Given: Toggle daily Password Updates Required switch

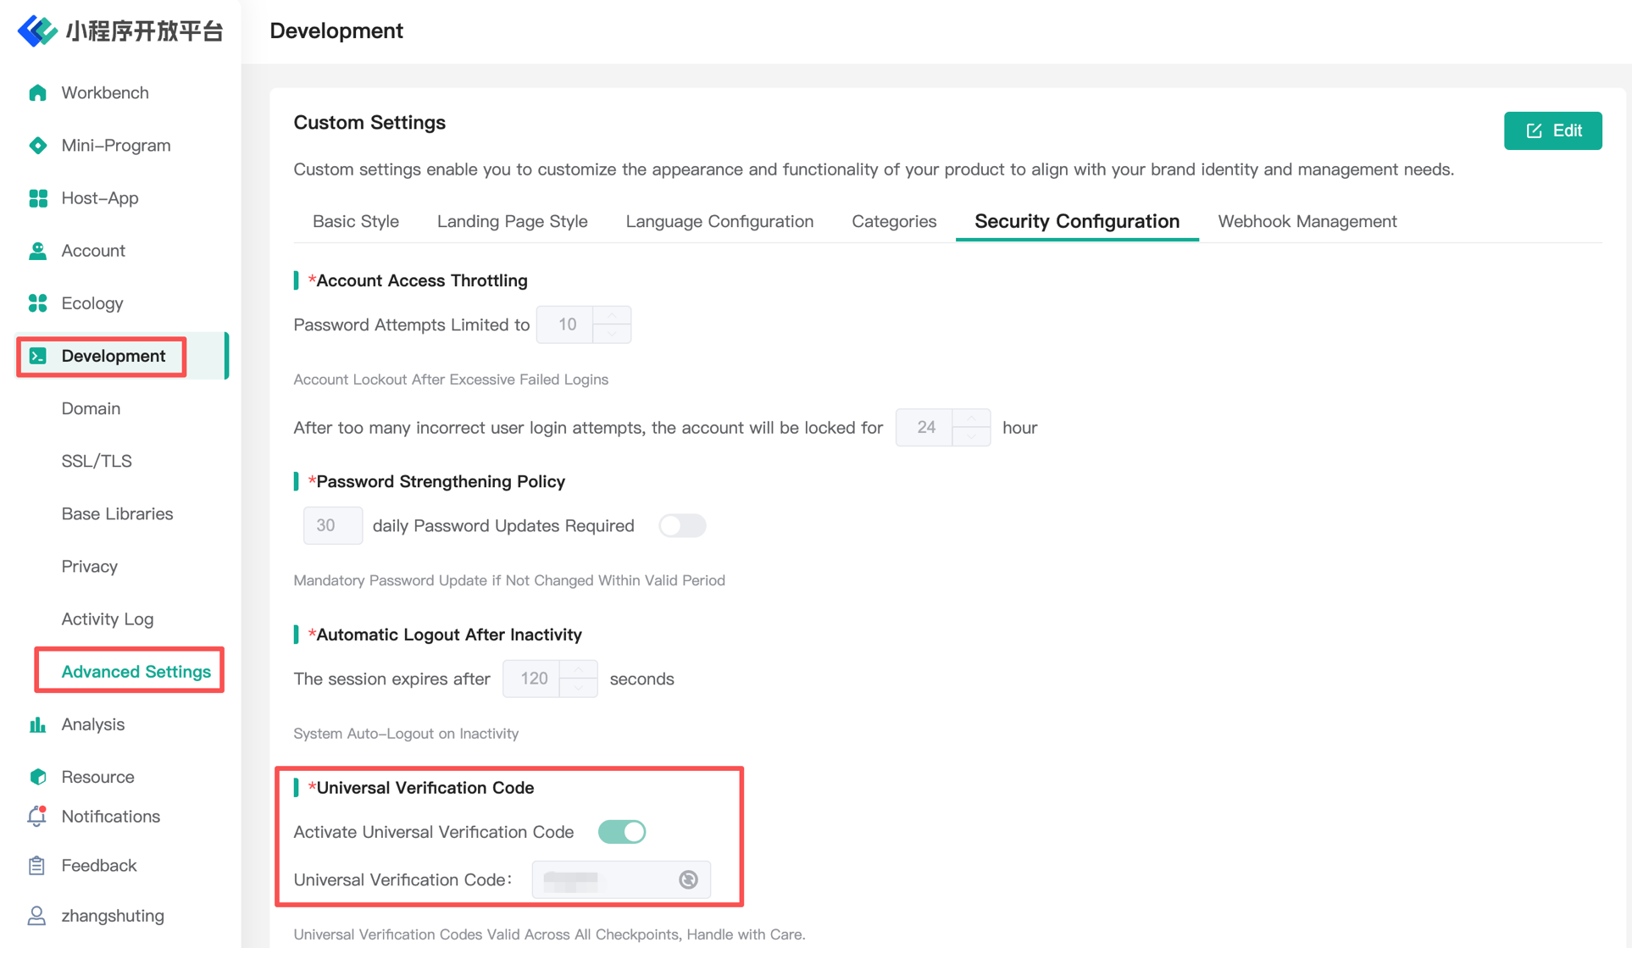Looking at the screenshot, I should coord(682,526).
